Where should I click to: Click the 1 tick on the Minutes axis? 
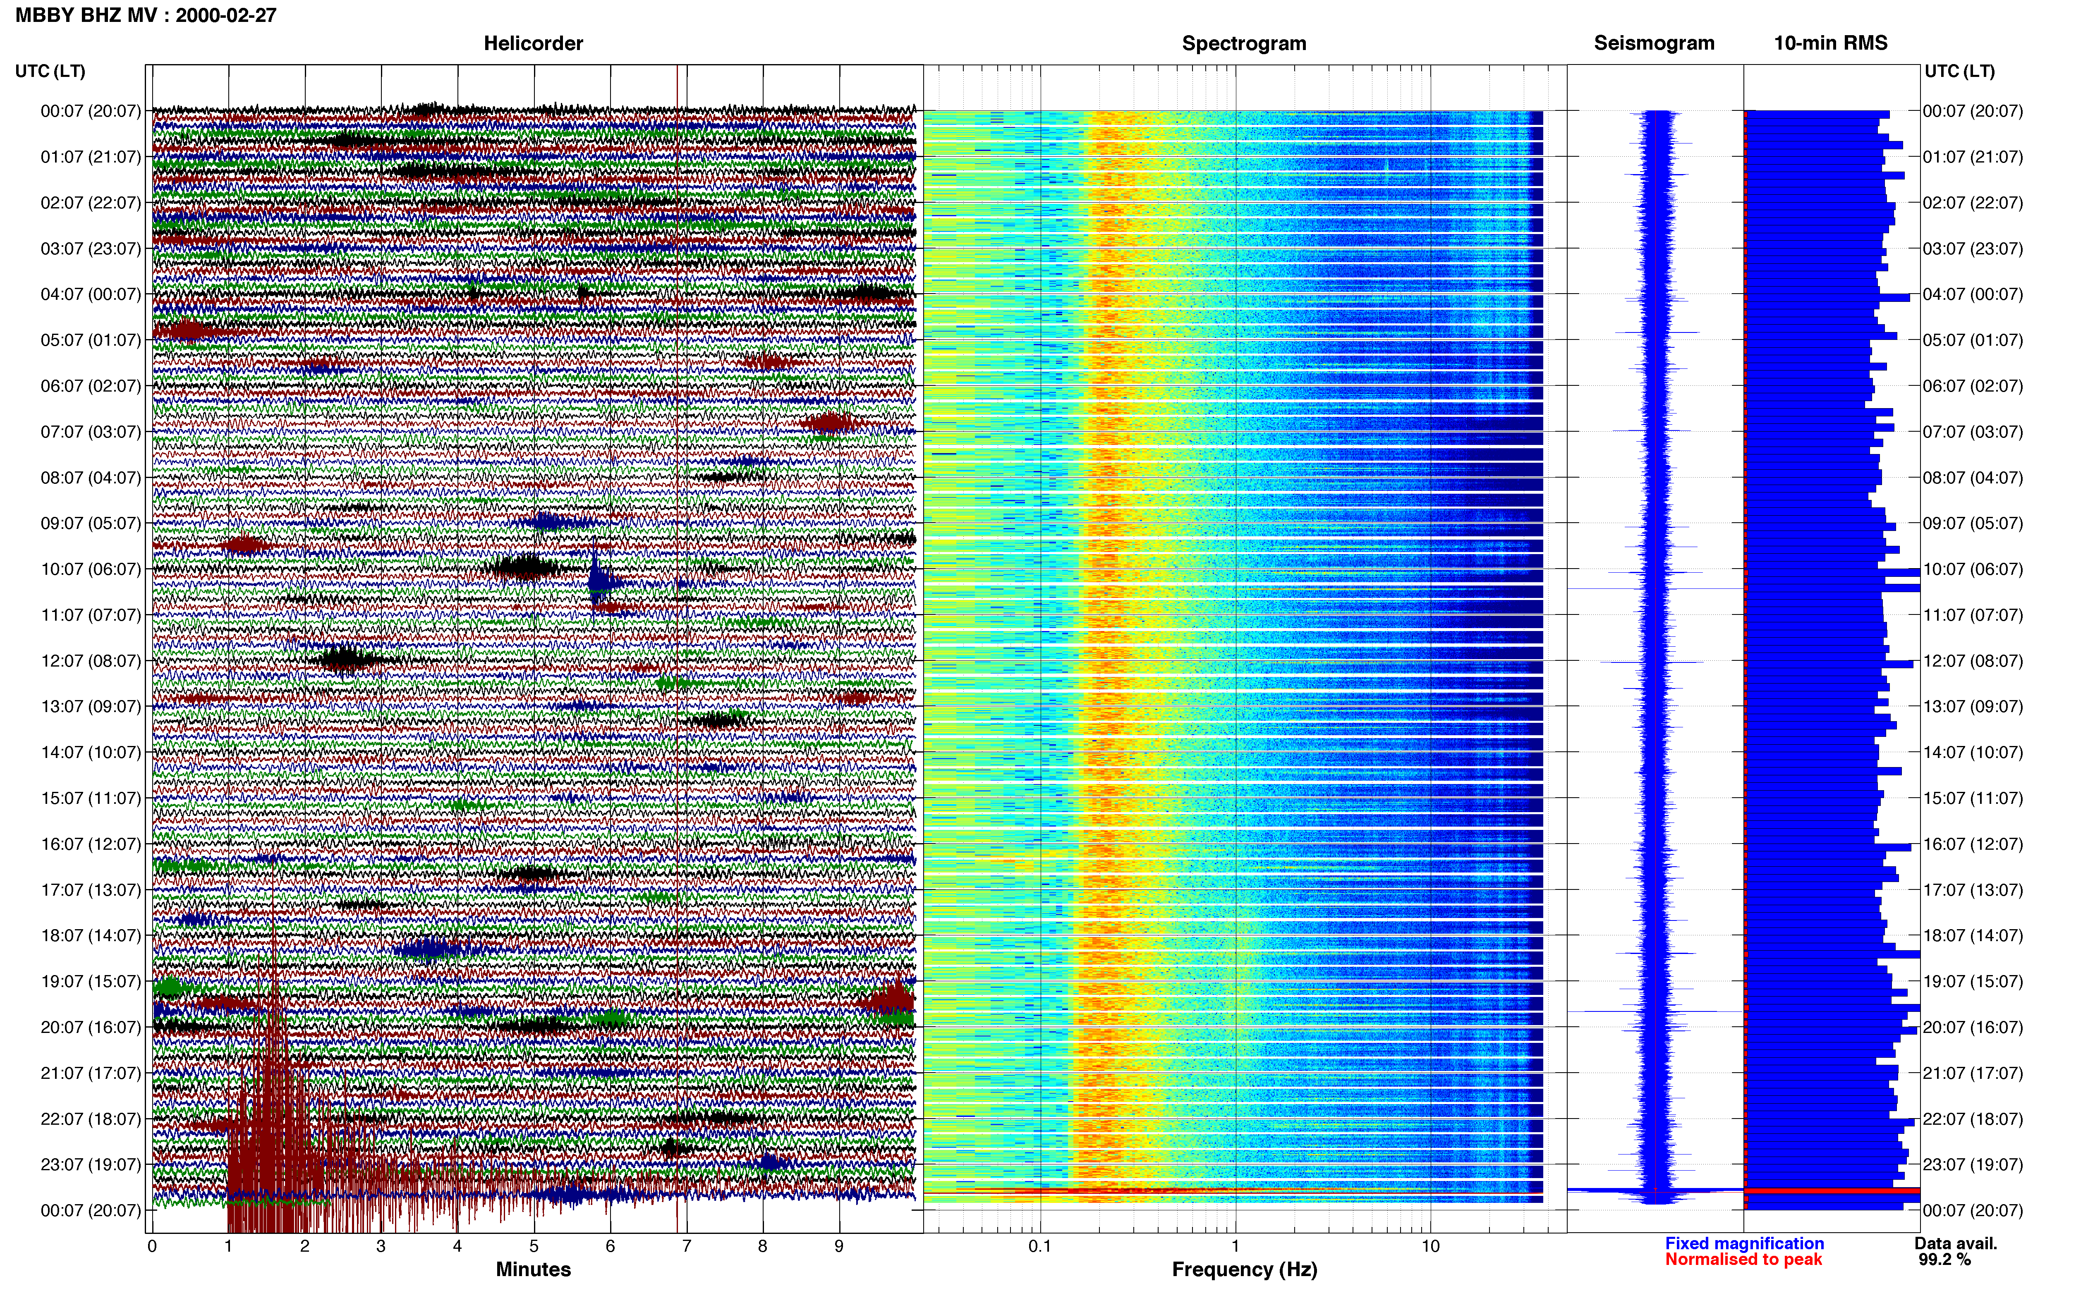pos(228,1246)
